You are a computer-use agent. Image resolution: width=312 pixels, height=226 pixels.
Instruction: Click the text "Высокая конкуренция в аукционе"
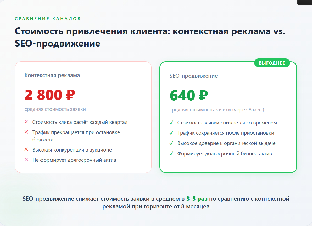[72, 150]
